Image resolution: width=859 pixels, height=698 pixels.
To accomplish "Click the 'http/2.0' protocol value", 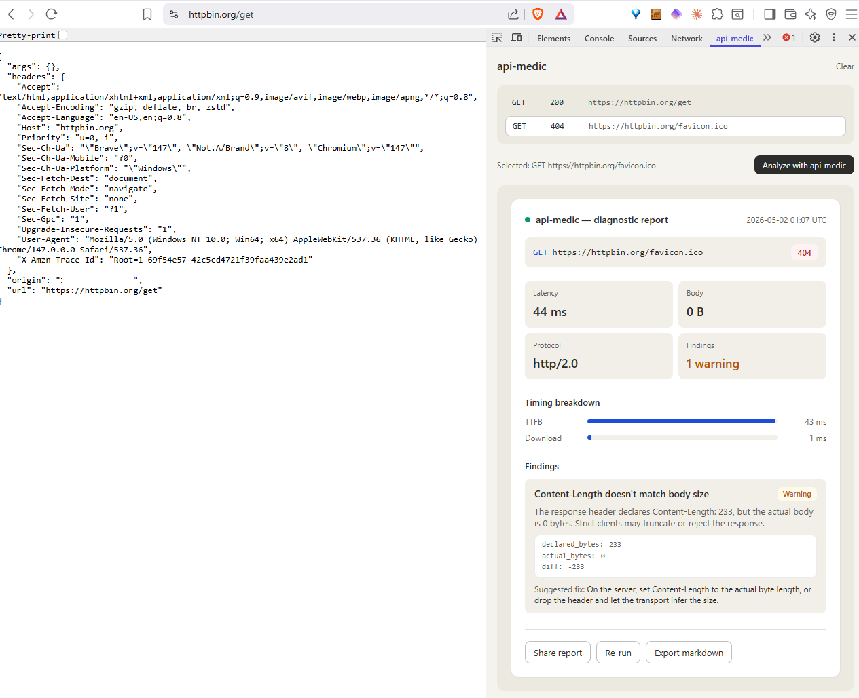I will coord(555,364).
